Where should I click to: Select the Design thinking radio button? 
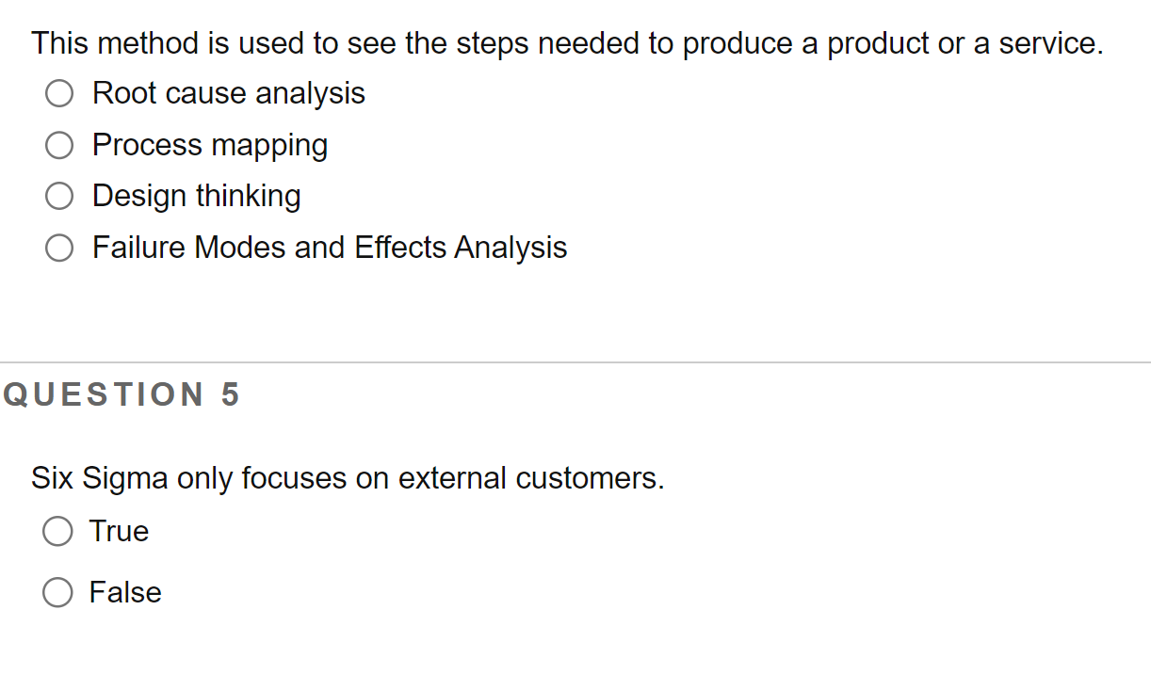[x=59, y=196]
